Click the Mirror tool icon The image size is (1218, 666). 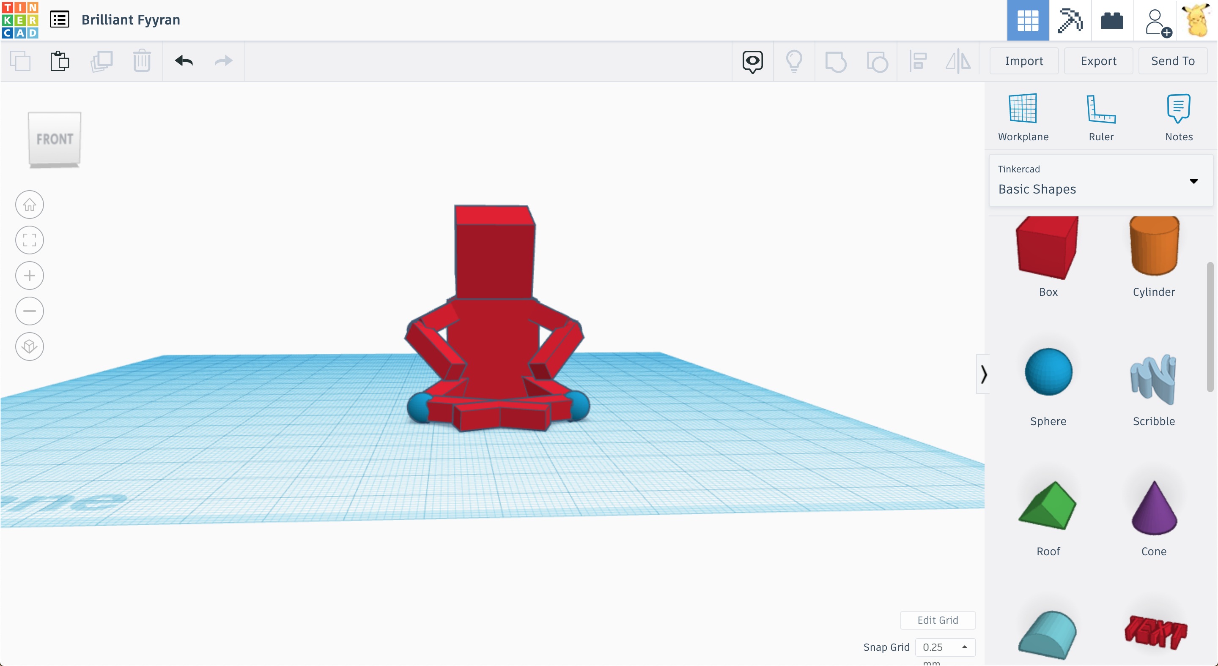[958, 61]
